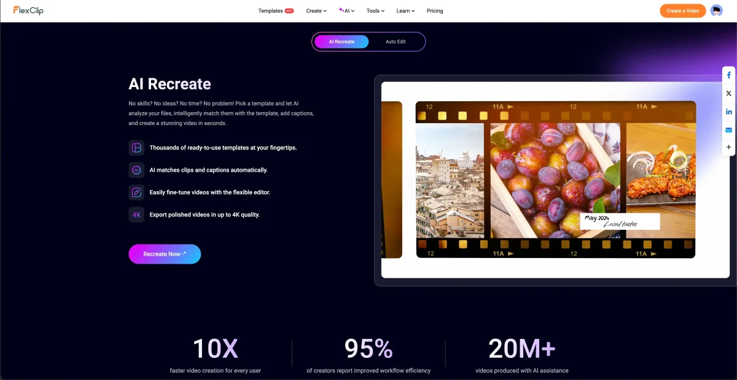Click the AI chip icon next to matching feature

(x=136, y=170)
